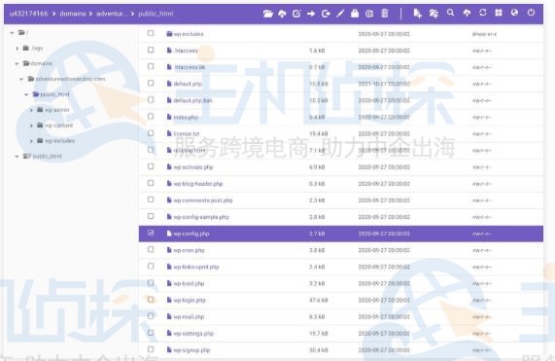The height and width of the screenshot is (361, 555).
Task: Click the cloud icon beside the open-folder icon
Action: tap(282, 14)
